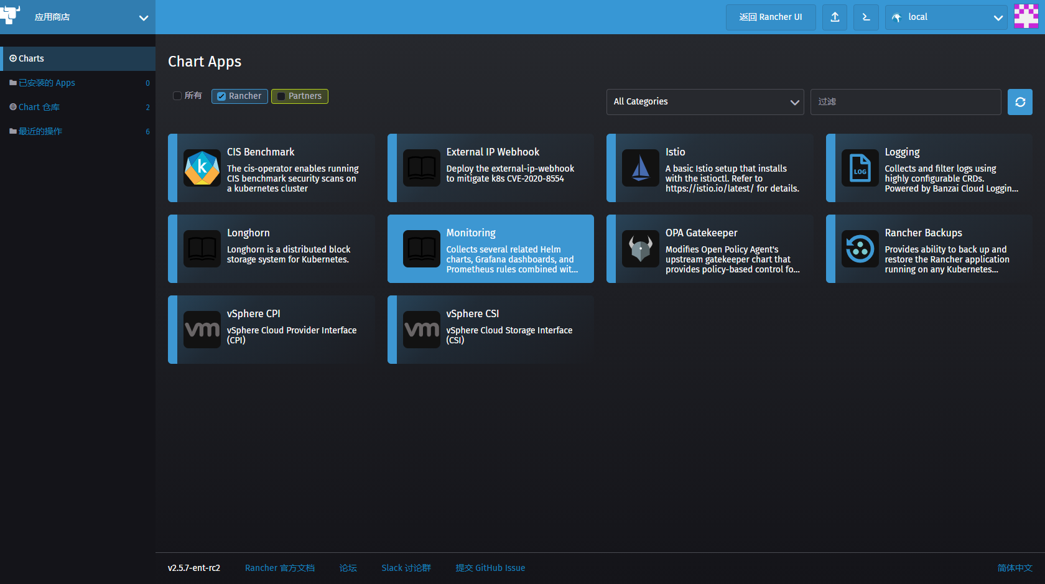The height and width of the screenshot is (584, 1045).
Task: Select the Istio sail icon
Action: (x=641, y=168)
